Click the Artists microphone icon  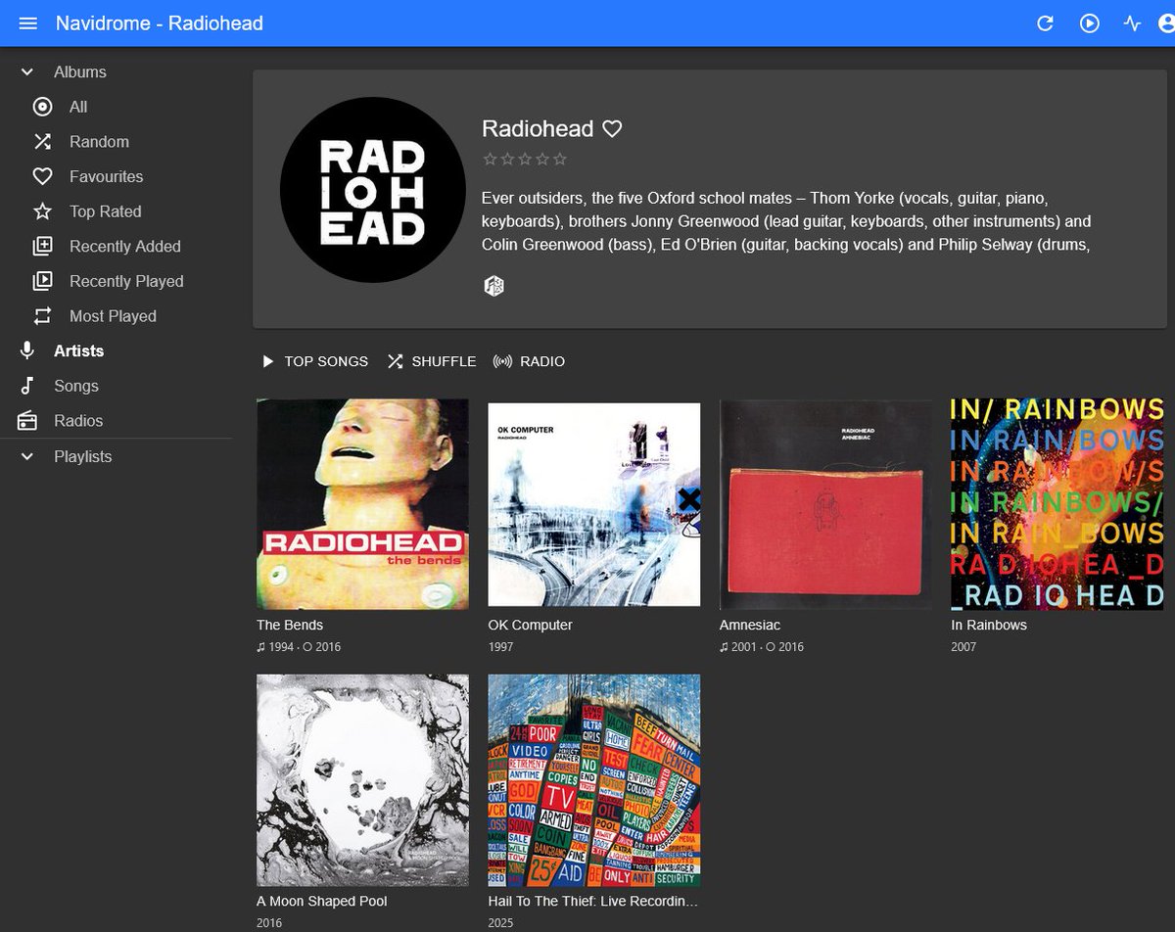pos(27,350)
